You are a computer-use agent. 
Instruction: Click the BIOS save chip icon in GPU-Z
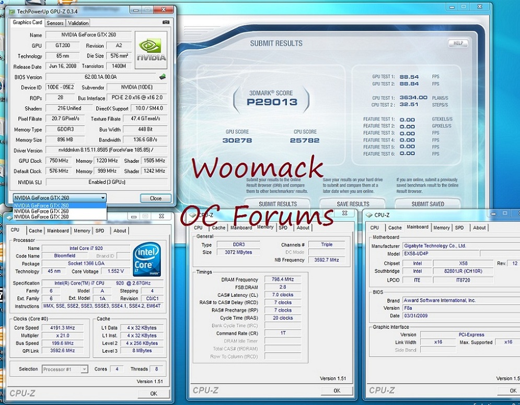point(163,77)
